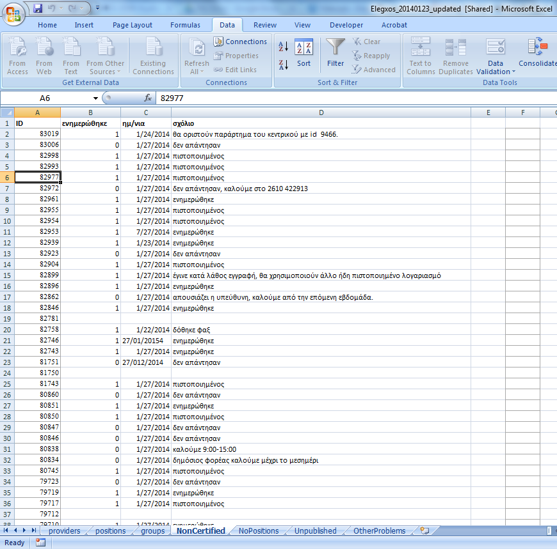Click the Insert Function fx icon
Image resolution: width=557 pixels, height=549 pixels.
[x=148, y=98]
